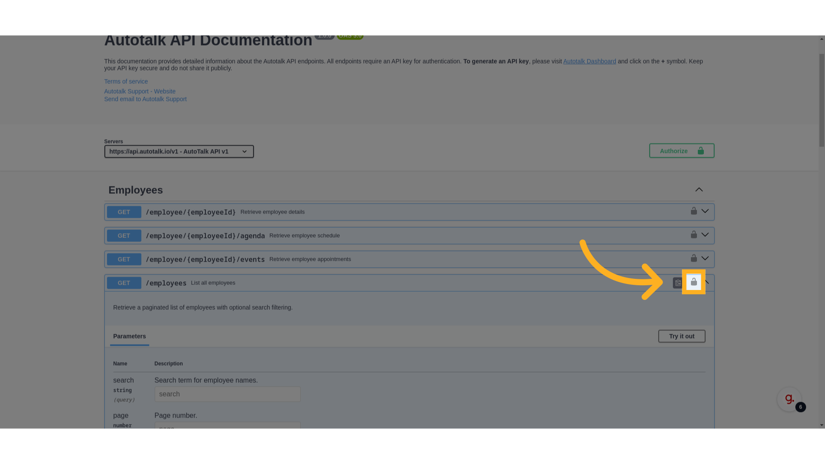Click 'Retrieve employee details' summary text
This screenshot has height=464, width=825.
(x=272, y=212)
